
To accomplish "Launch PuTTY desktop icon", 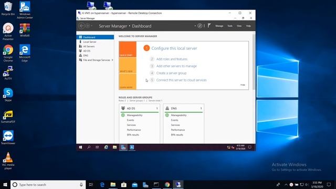I will (x=8, y=73).
